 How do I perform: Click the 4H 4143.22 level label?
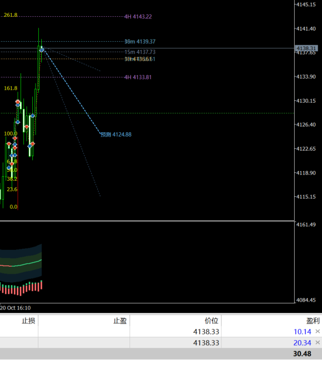[138, 17]
